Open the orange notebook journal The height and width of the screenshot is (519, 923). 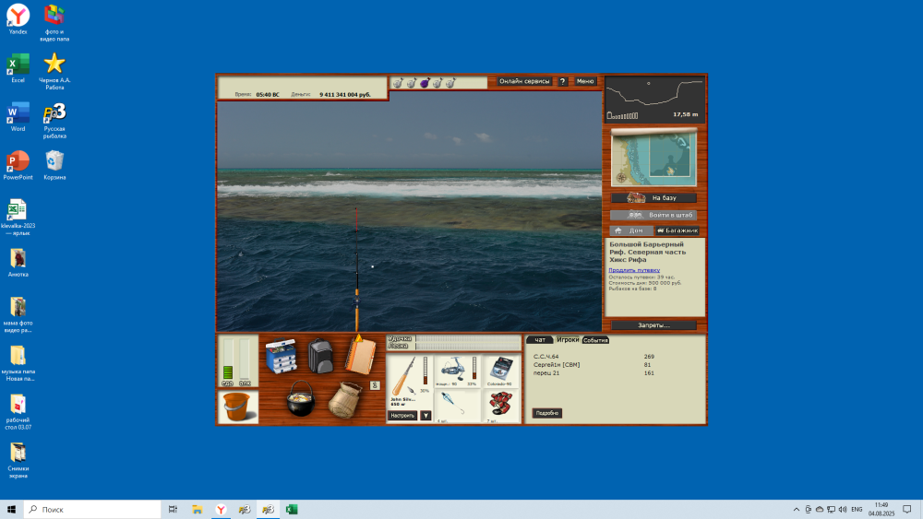click(360, 355)
